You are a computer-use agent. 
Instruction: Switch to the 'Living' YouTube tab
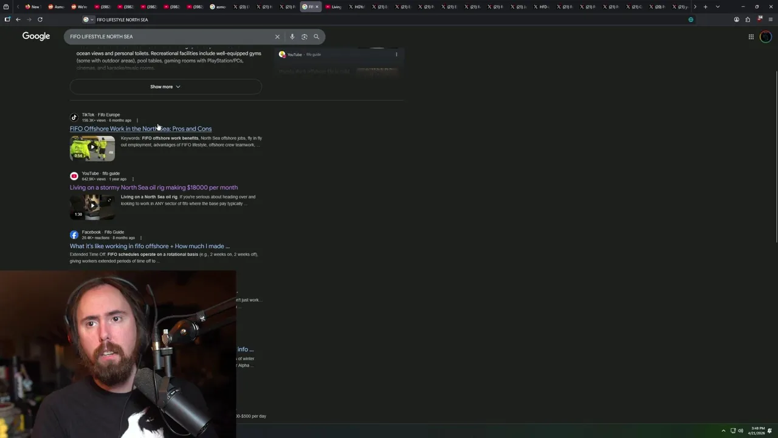pos(333,7)
